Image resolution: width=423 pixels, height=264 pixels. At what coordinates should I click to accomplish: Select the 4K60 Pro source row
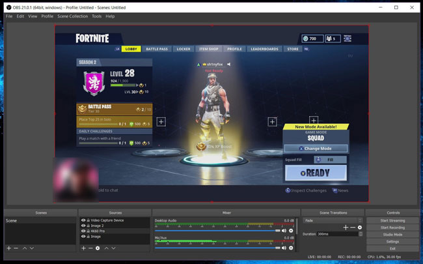point(115,231)
